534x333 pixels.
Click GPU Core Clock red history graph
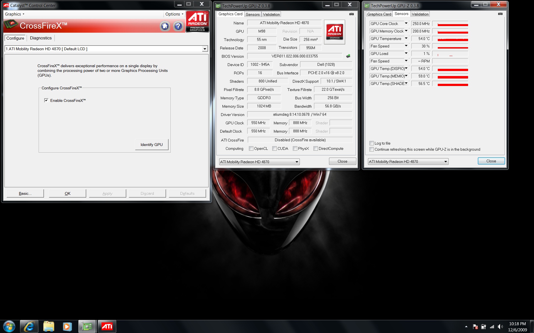(450, 24)
